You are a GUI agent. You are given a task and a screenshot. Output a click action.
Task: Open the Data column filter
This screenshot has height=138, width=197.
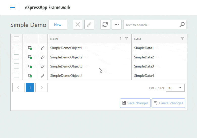point(182,39)
